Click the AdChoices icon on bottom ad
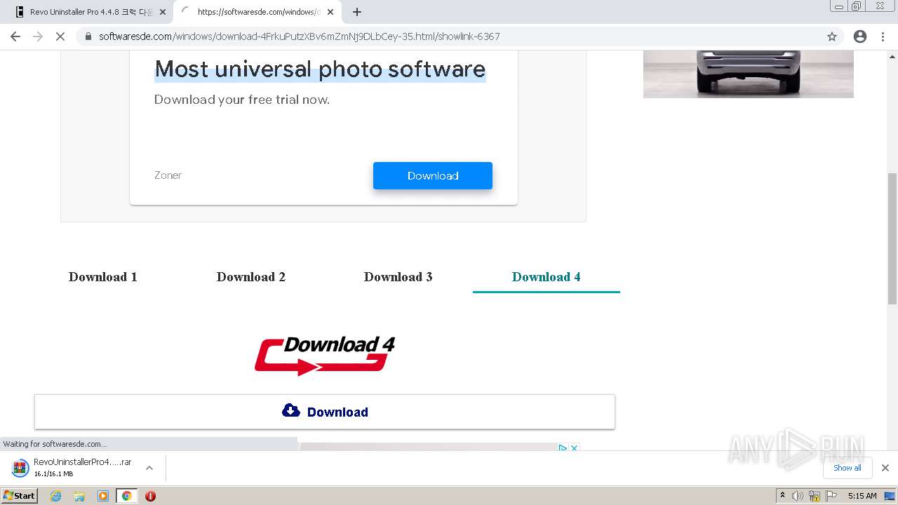 point(563,447)
